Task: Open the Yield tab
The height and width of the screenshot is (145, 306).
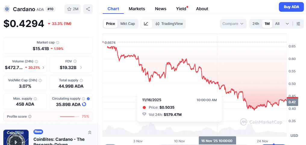Action: click(x=181, y=9)
